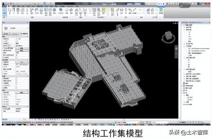Open the Massing and Site ribbon tab

tap(40, 6)
